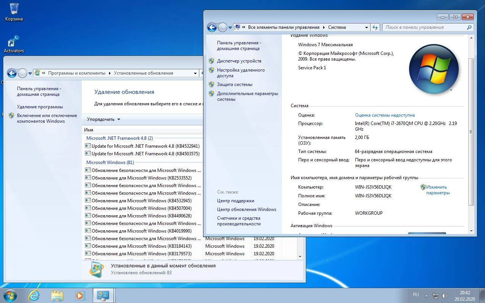
Task: Open 'Защита системы' link
Action: pyautogui.click(x=235, y=84)
